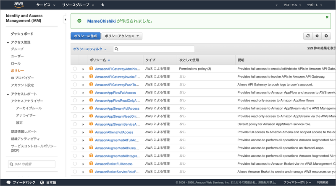Open ロール in the sidebar
Viewport: 336px width, 186px height.
coord(16,64)
